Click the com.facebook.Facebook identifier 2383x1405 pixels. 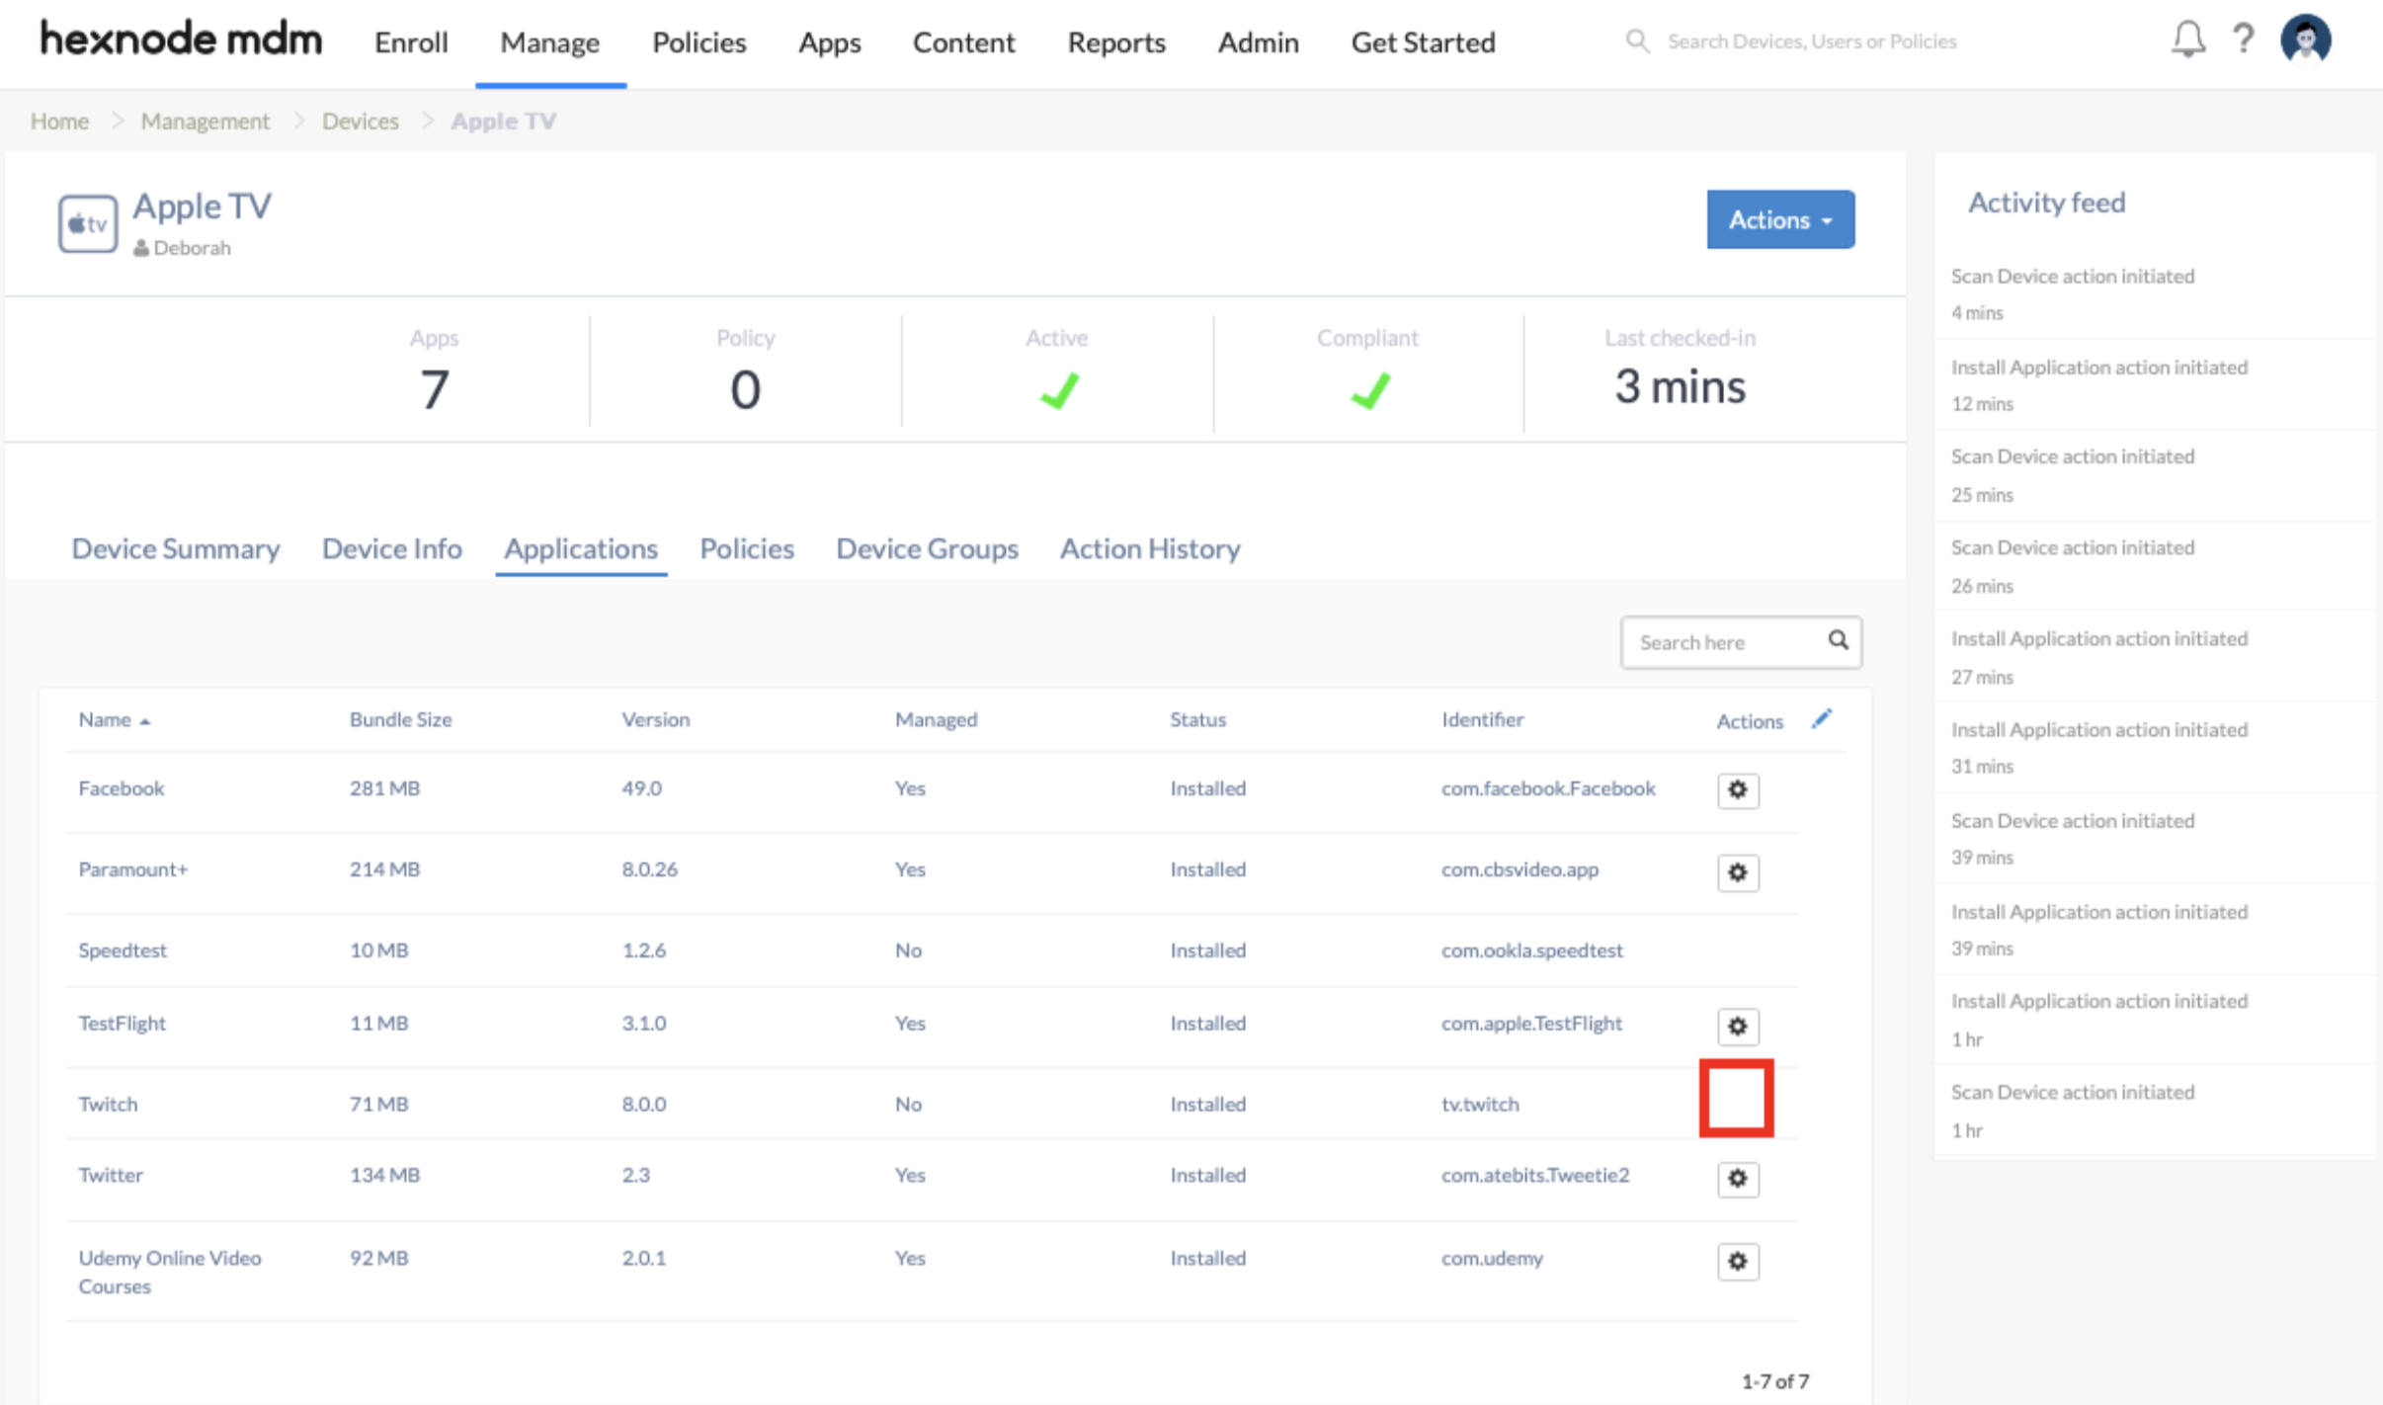(1548, 788)
